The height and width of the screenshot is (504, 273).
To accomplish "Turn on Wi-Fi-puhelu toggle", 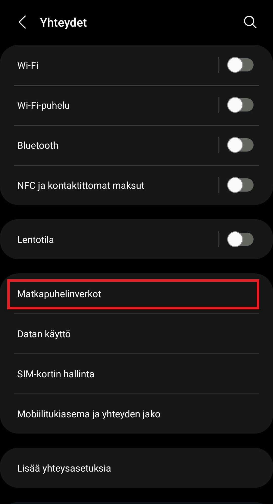I will (240, 105).
